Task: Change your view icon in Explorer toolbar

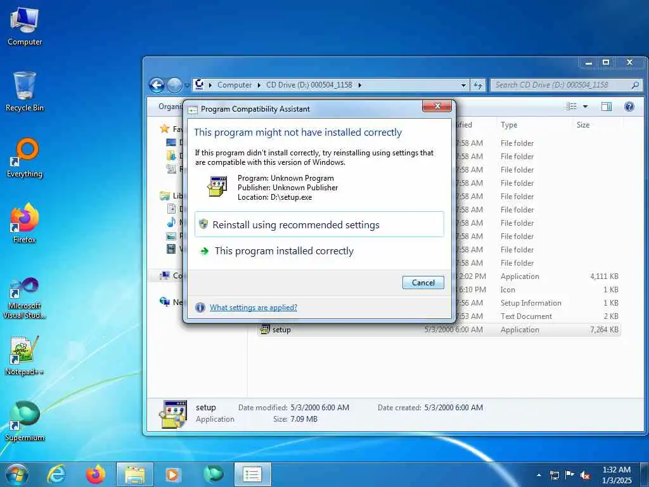Action: [x=572, y=107]
